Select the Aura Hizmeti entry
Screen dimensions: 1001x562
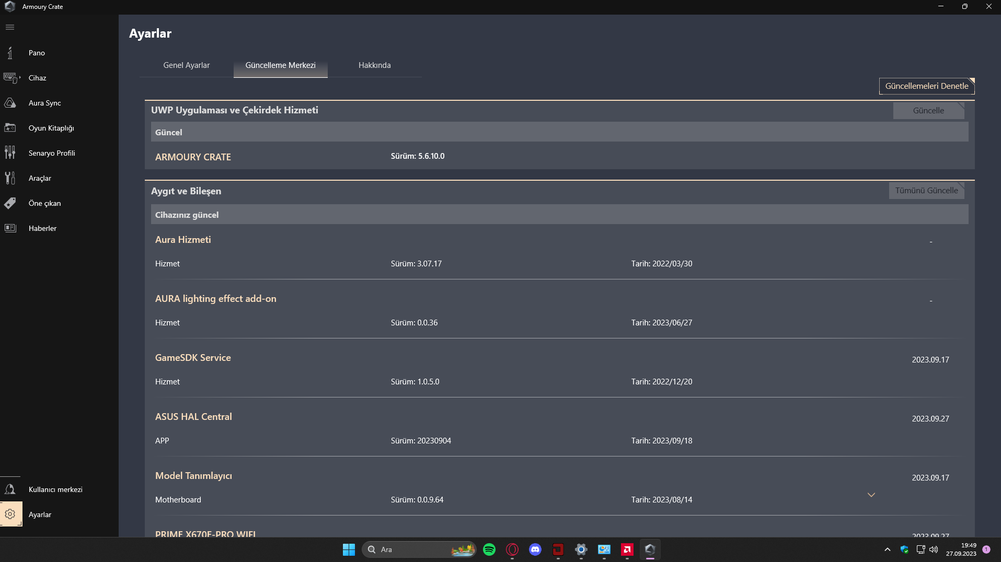point(183,240)
